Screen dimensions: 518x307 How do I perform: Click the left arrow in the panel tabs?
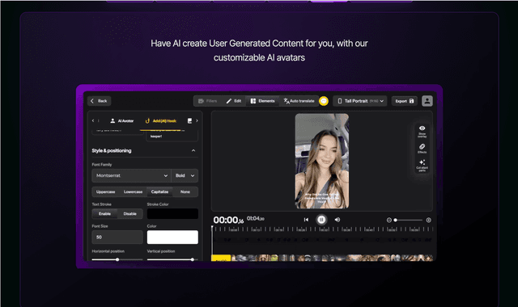(x=93, y=120)
